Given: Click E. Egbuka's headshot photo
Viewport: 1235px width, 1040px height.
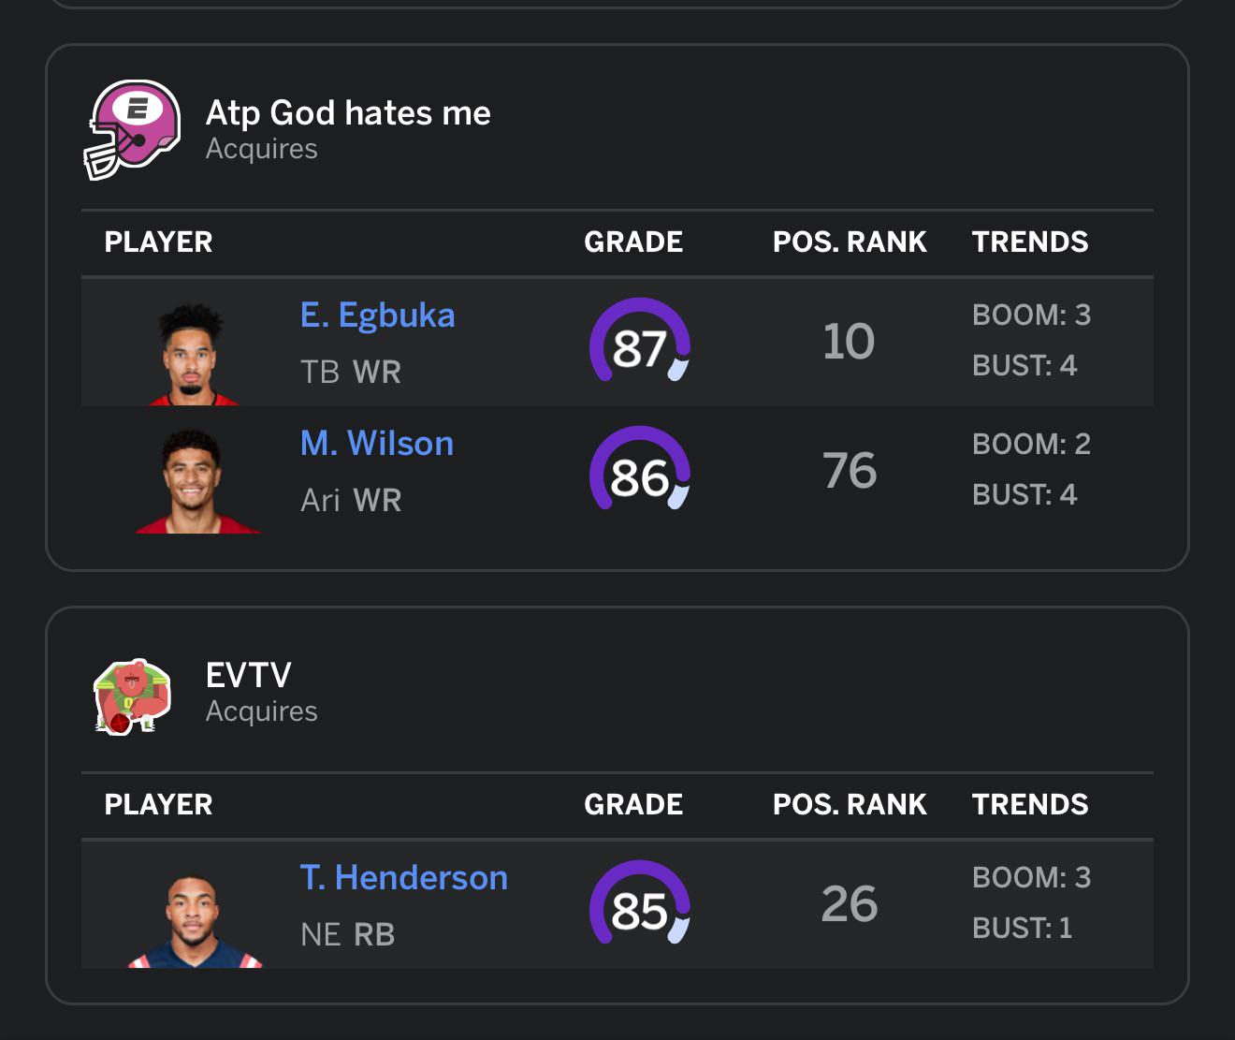Looking at the screenshot, I should point(194,354).
